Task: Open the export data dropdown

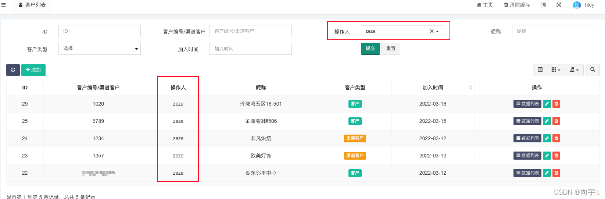Action: (574, 70)
